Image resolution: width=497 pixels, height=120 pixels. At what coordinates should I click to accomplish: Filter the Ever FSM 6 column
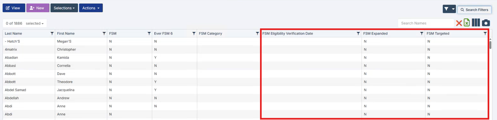click(x=194, y=33)
